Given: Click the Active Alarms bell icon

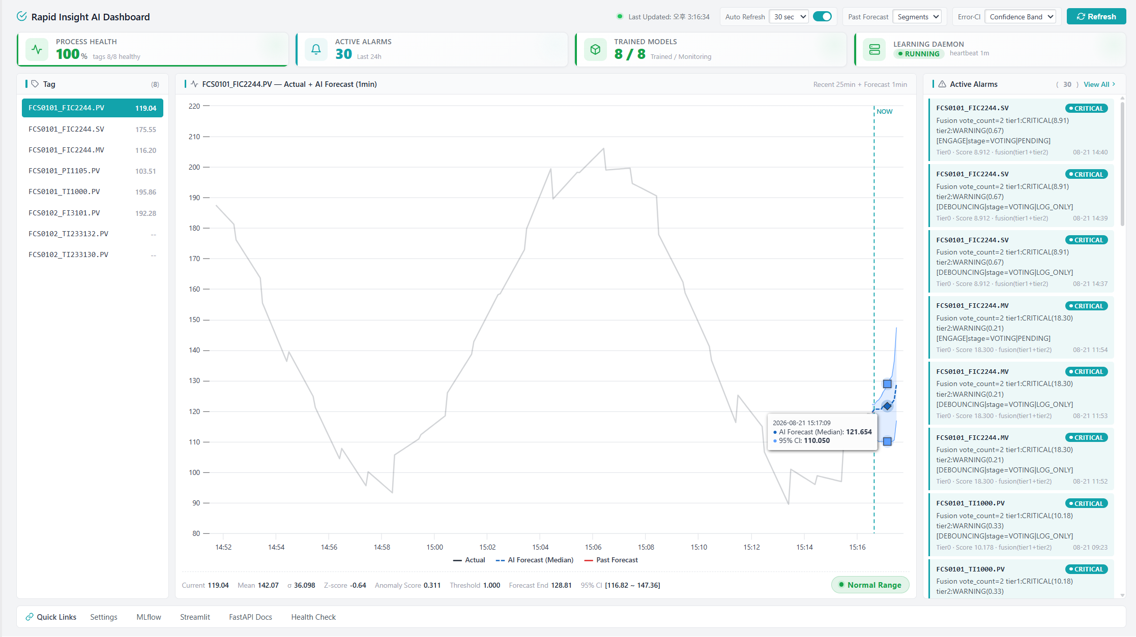Looking at the screenshot, I should point(316,49).
